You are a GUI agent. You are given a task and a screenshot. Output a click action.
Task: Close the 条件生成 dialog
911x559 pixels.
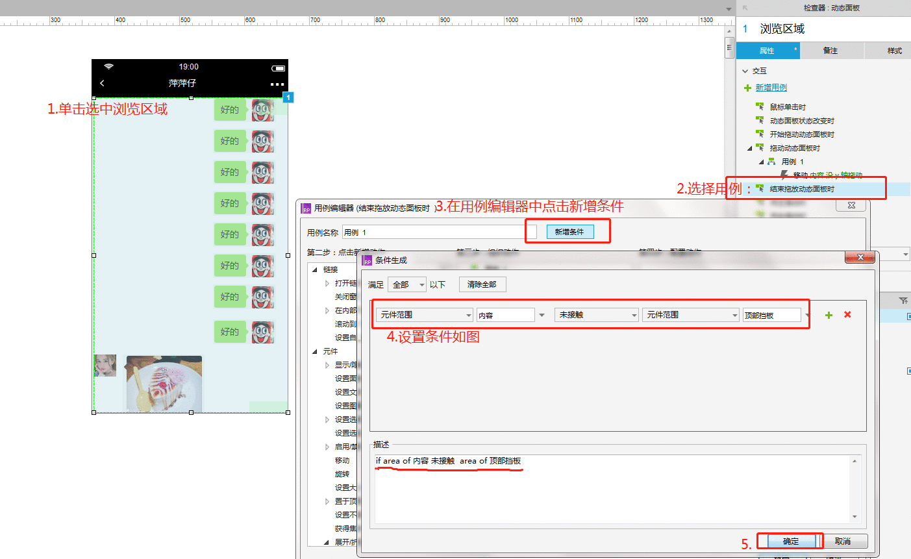860,258
